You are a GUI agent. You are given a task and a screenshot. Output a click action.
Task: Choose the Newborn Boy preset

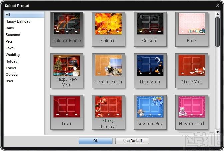coord(150,112)
